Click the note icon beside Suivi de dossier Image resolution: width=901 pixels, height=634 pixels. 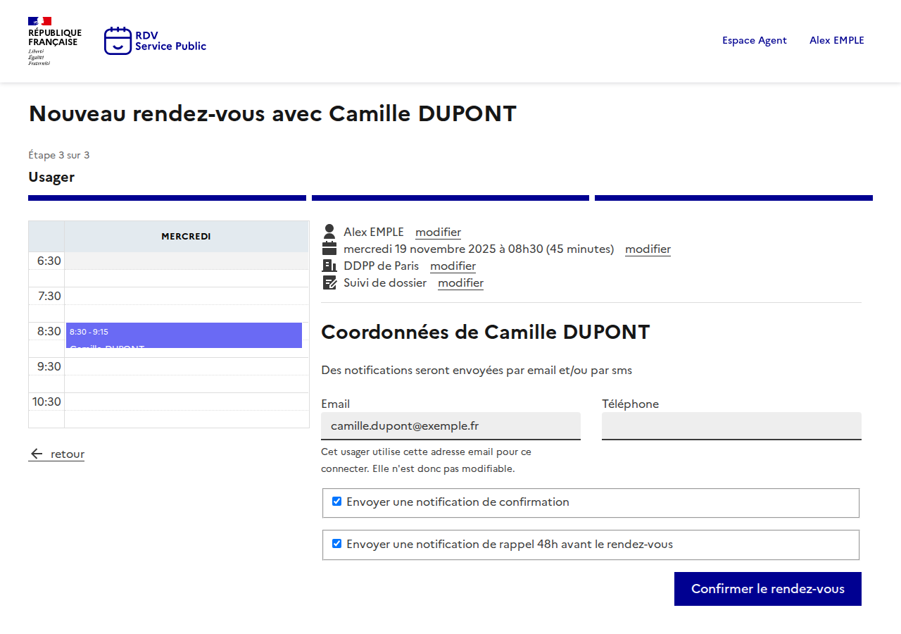pos(329,282)
